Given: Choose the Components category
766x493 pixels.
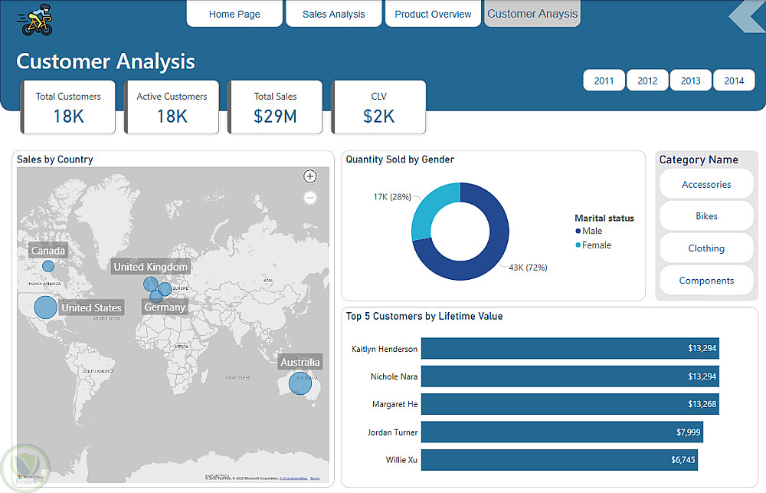Looking at the screenshot, I should point(706,281).
